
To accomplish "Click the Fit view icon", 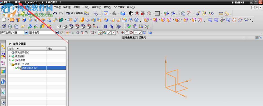I will [106, 13].
